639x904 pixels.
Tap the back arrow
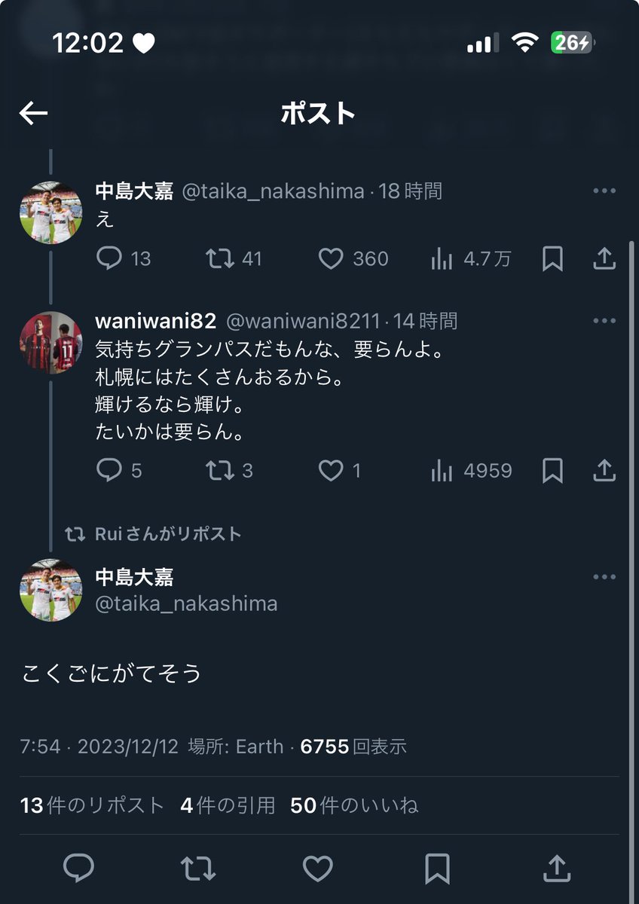pyautogui.click(x=33, y=114)
